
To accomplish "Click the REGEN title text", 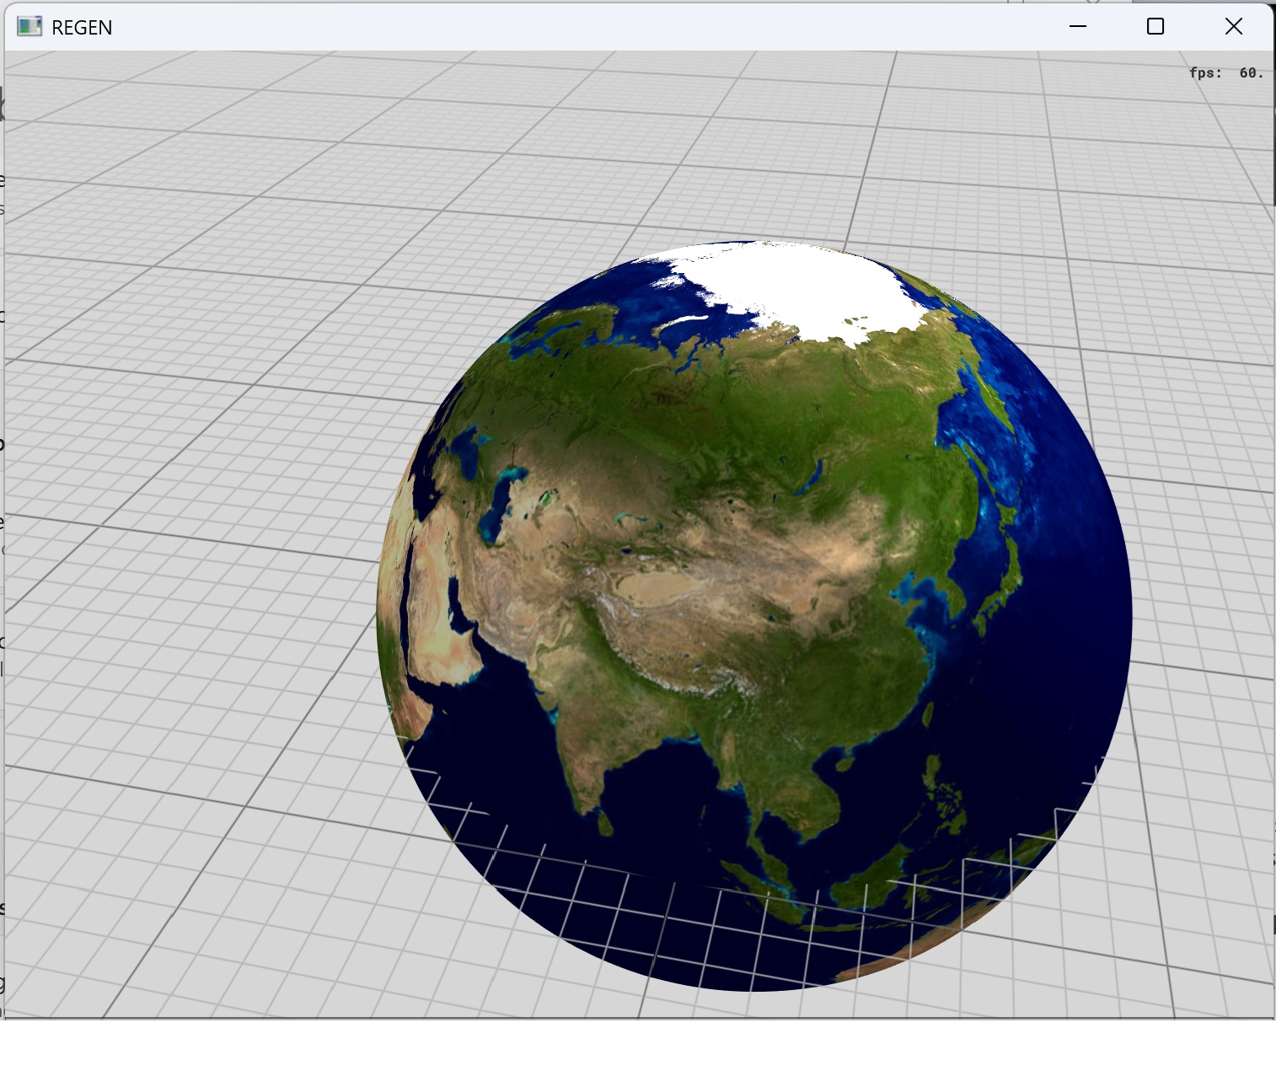I will 82,28.
